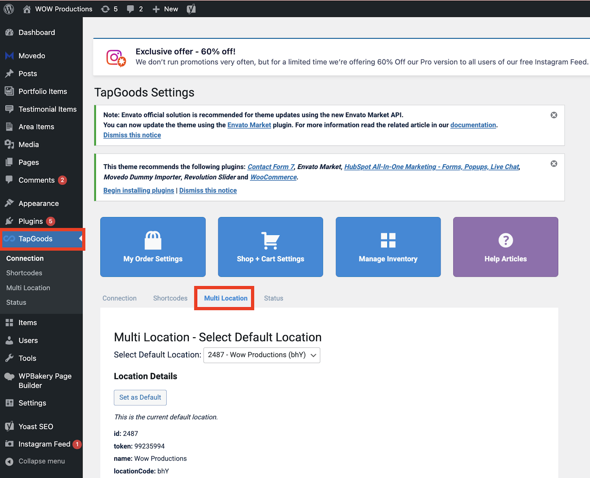Open My Order Settings panel
This screenshot has height=478, width=590.
(x=153, y=247)
